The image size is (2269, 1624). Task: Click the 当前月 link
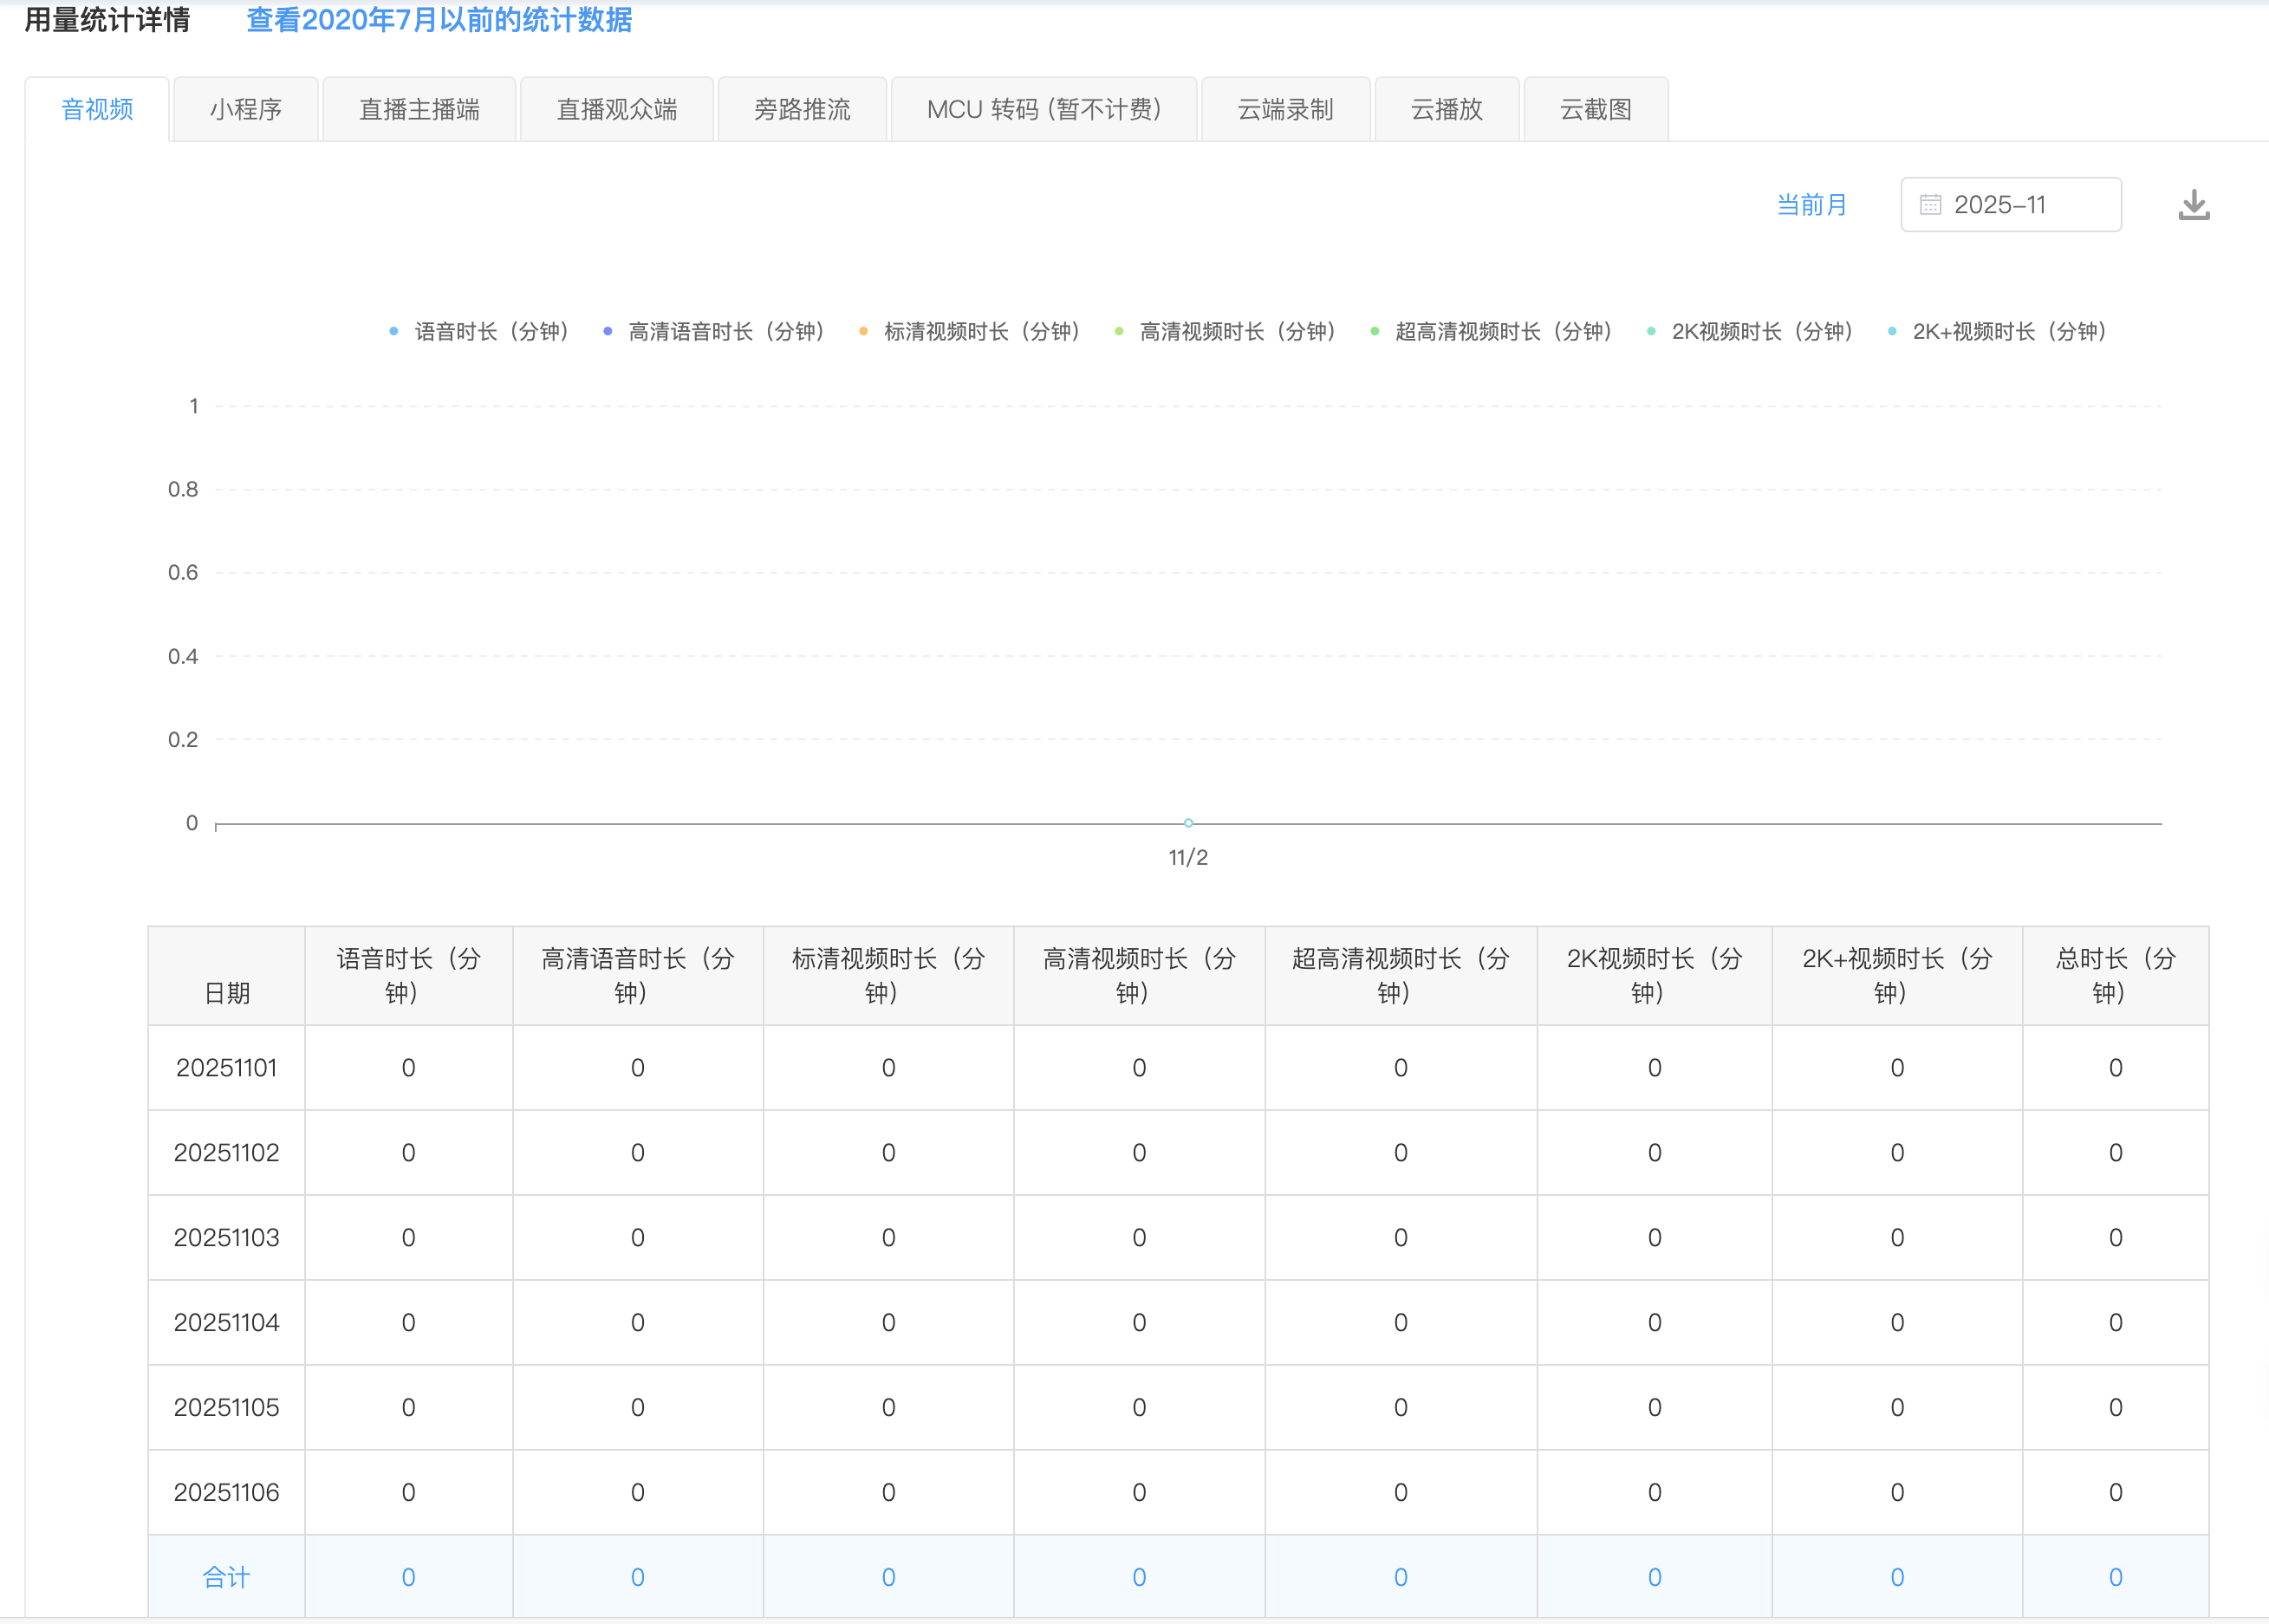(x=1812, y=205)
